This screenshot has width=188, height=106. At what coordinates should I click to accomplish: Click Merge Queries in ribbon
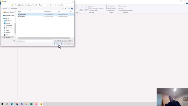111,6
